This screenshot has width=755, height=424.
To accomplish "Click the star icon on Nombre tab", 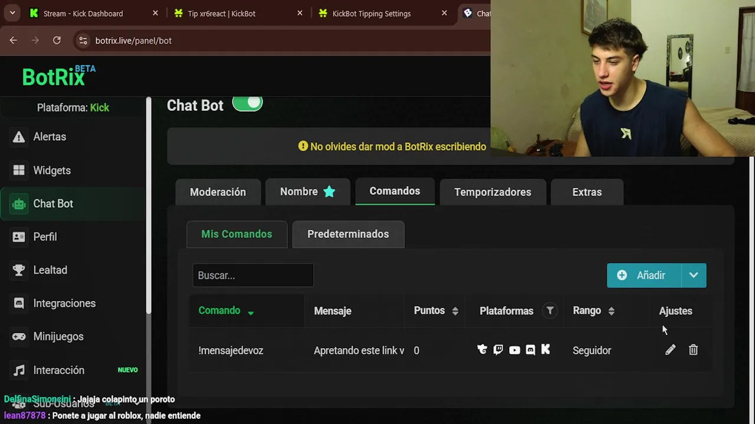I will [329, 191].
